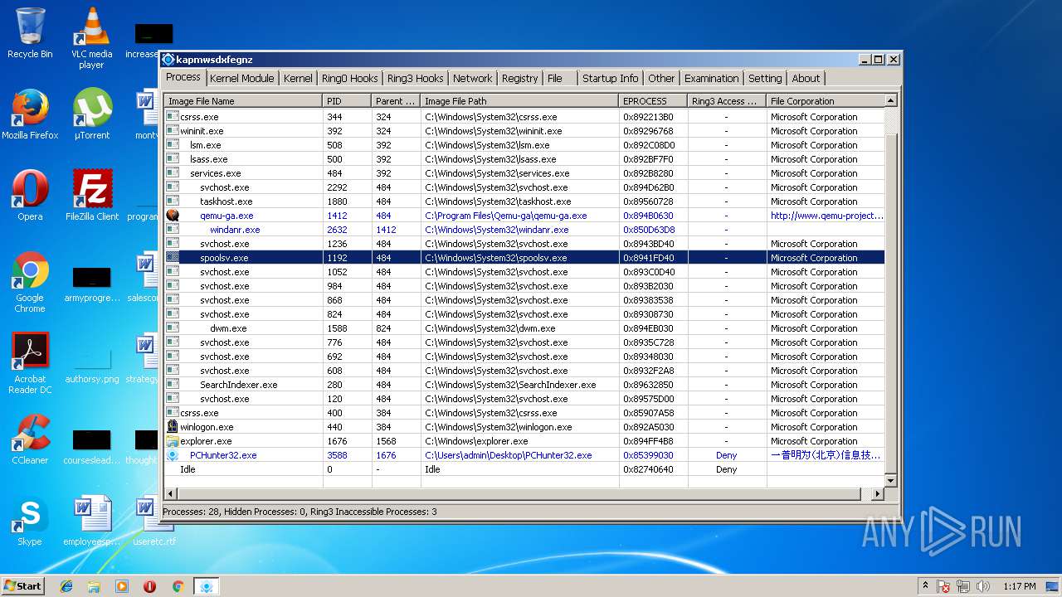Switch to the Registry tab
Viewport: 1062px width, 597px height.
click(x=519, y=78)
